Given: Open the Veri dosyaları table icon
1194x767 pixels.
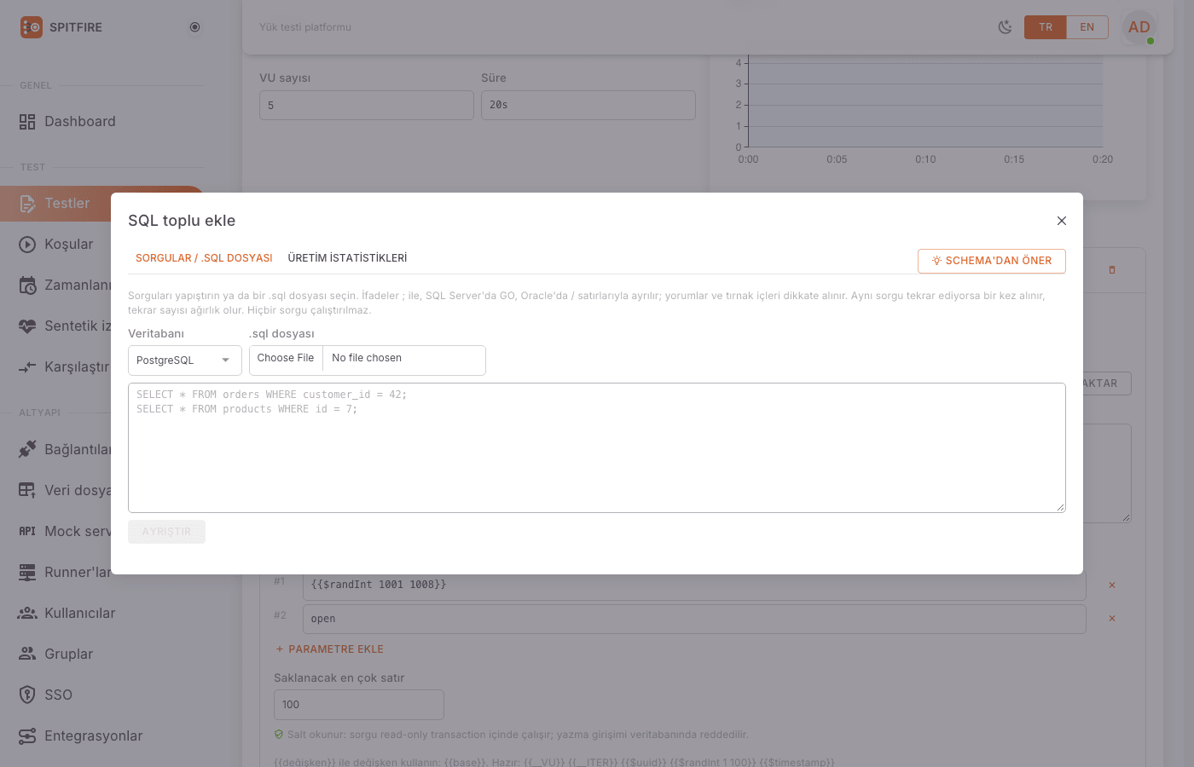Looking at the screenshot, I should pyautogui.click(x=27, y=490).
